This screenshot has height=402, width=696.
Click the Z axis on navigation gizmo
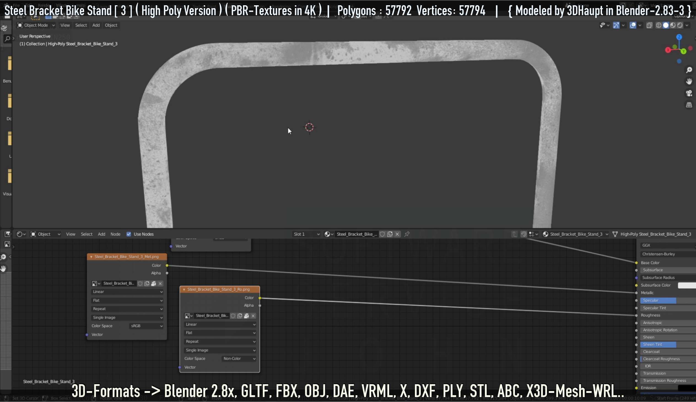click(679, 37)
